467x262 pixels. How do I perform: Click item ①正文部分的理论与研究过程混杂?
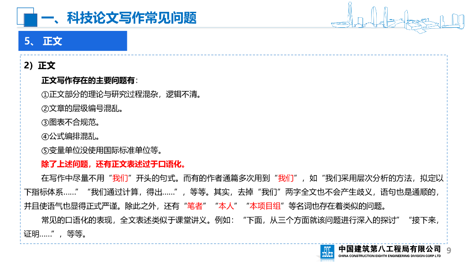point(121,95)
